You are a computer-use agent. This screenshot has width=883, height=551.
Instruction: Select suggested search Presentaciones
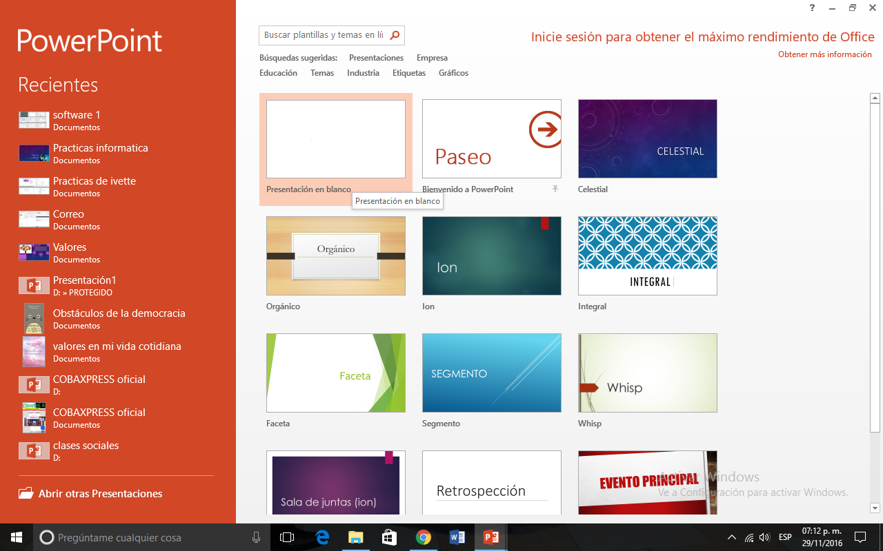pyautogui.click(x=376, y=58)
